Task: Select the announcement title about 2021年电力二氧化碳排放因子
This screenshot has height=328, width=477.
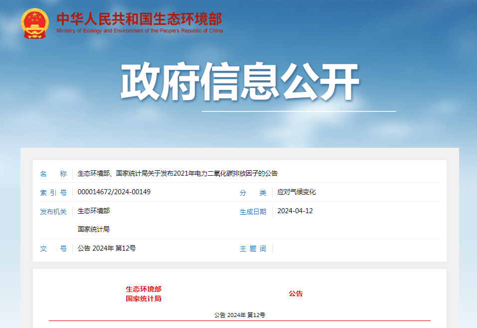Action: coord(177,174)
